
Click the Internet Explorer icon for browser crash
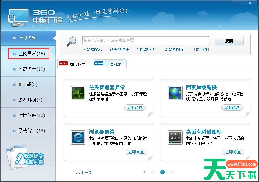pos(78,137)
